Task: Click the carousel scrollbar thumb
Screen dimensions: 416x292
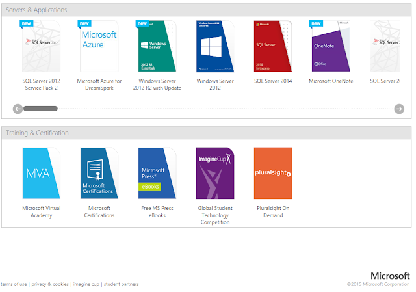Action: coord(40,109)
